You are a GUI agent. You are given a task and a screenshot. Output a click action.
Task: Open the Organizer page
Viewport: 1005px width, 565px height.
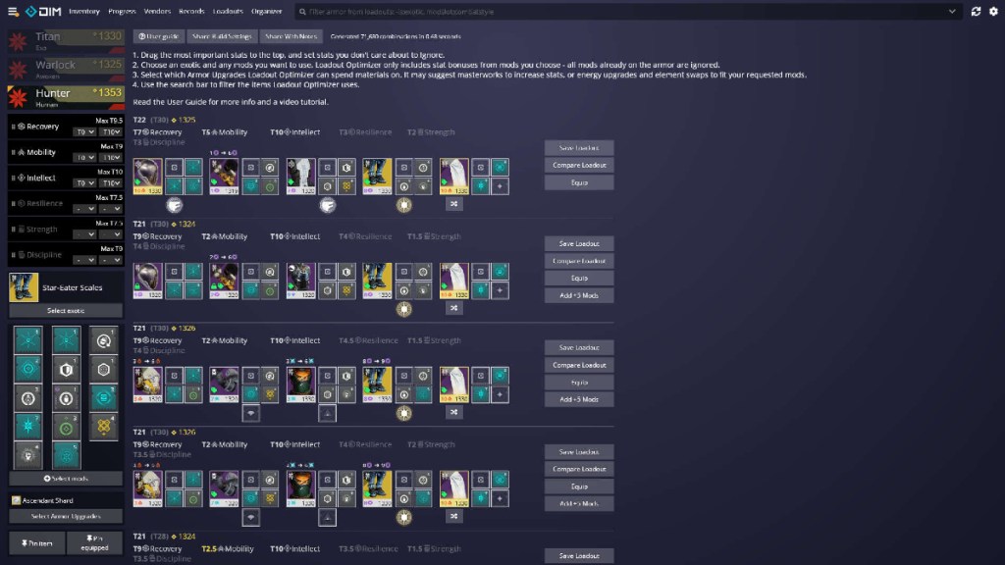coord(266,12)
